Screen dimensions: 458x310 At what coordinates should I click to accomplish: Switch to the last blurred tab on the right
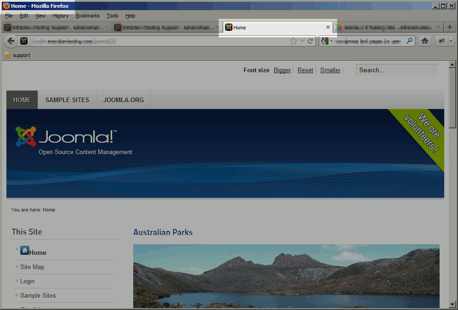point(388,28)
